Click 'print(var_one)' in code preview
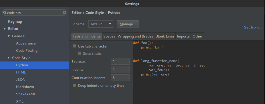 (x=155, y=74)
